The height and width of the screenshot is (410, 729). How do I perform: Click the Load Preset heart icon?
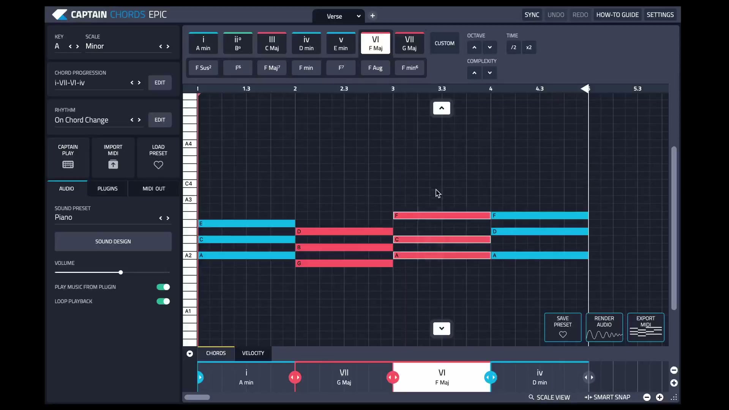(158, 165)
